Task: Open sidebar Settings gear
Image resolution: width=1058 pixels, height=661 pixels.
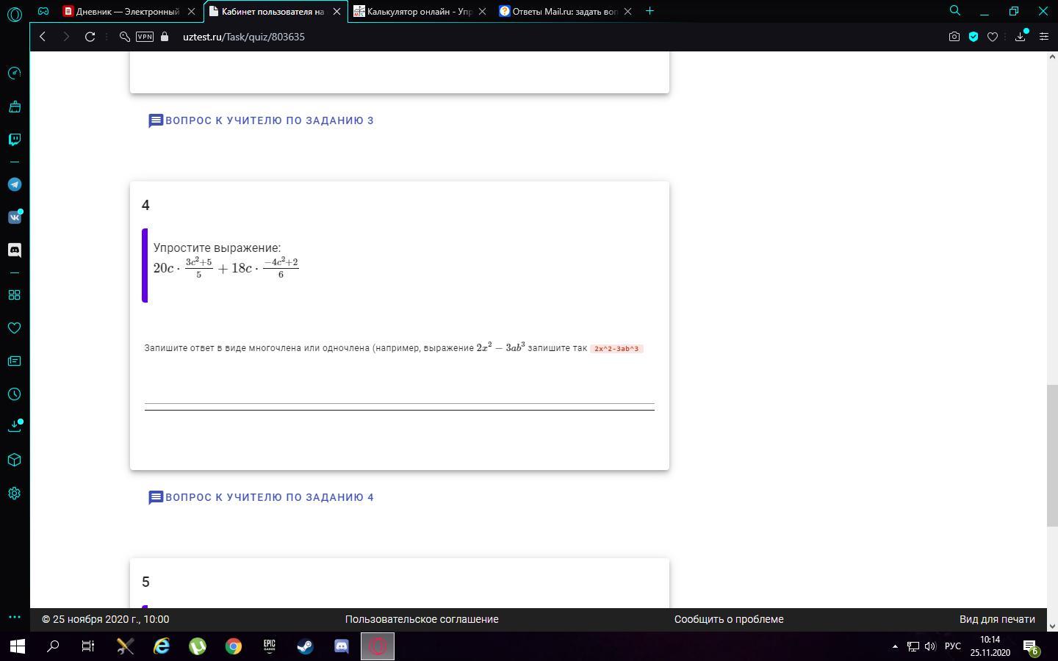Action: tap(14, 493)
